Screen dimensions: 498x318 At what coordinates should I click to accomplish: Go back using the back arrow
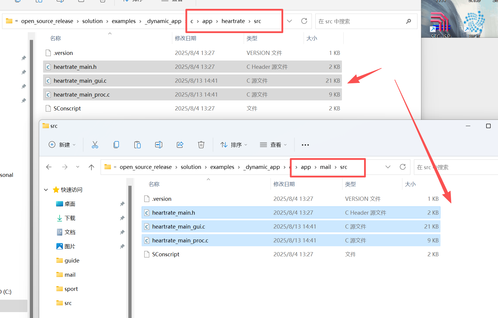point(49,167)
